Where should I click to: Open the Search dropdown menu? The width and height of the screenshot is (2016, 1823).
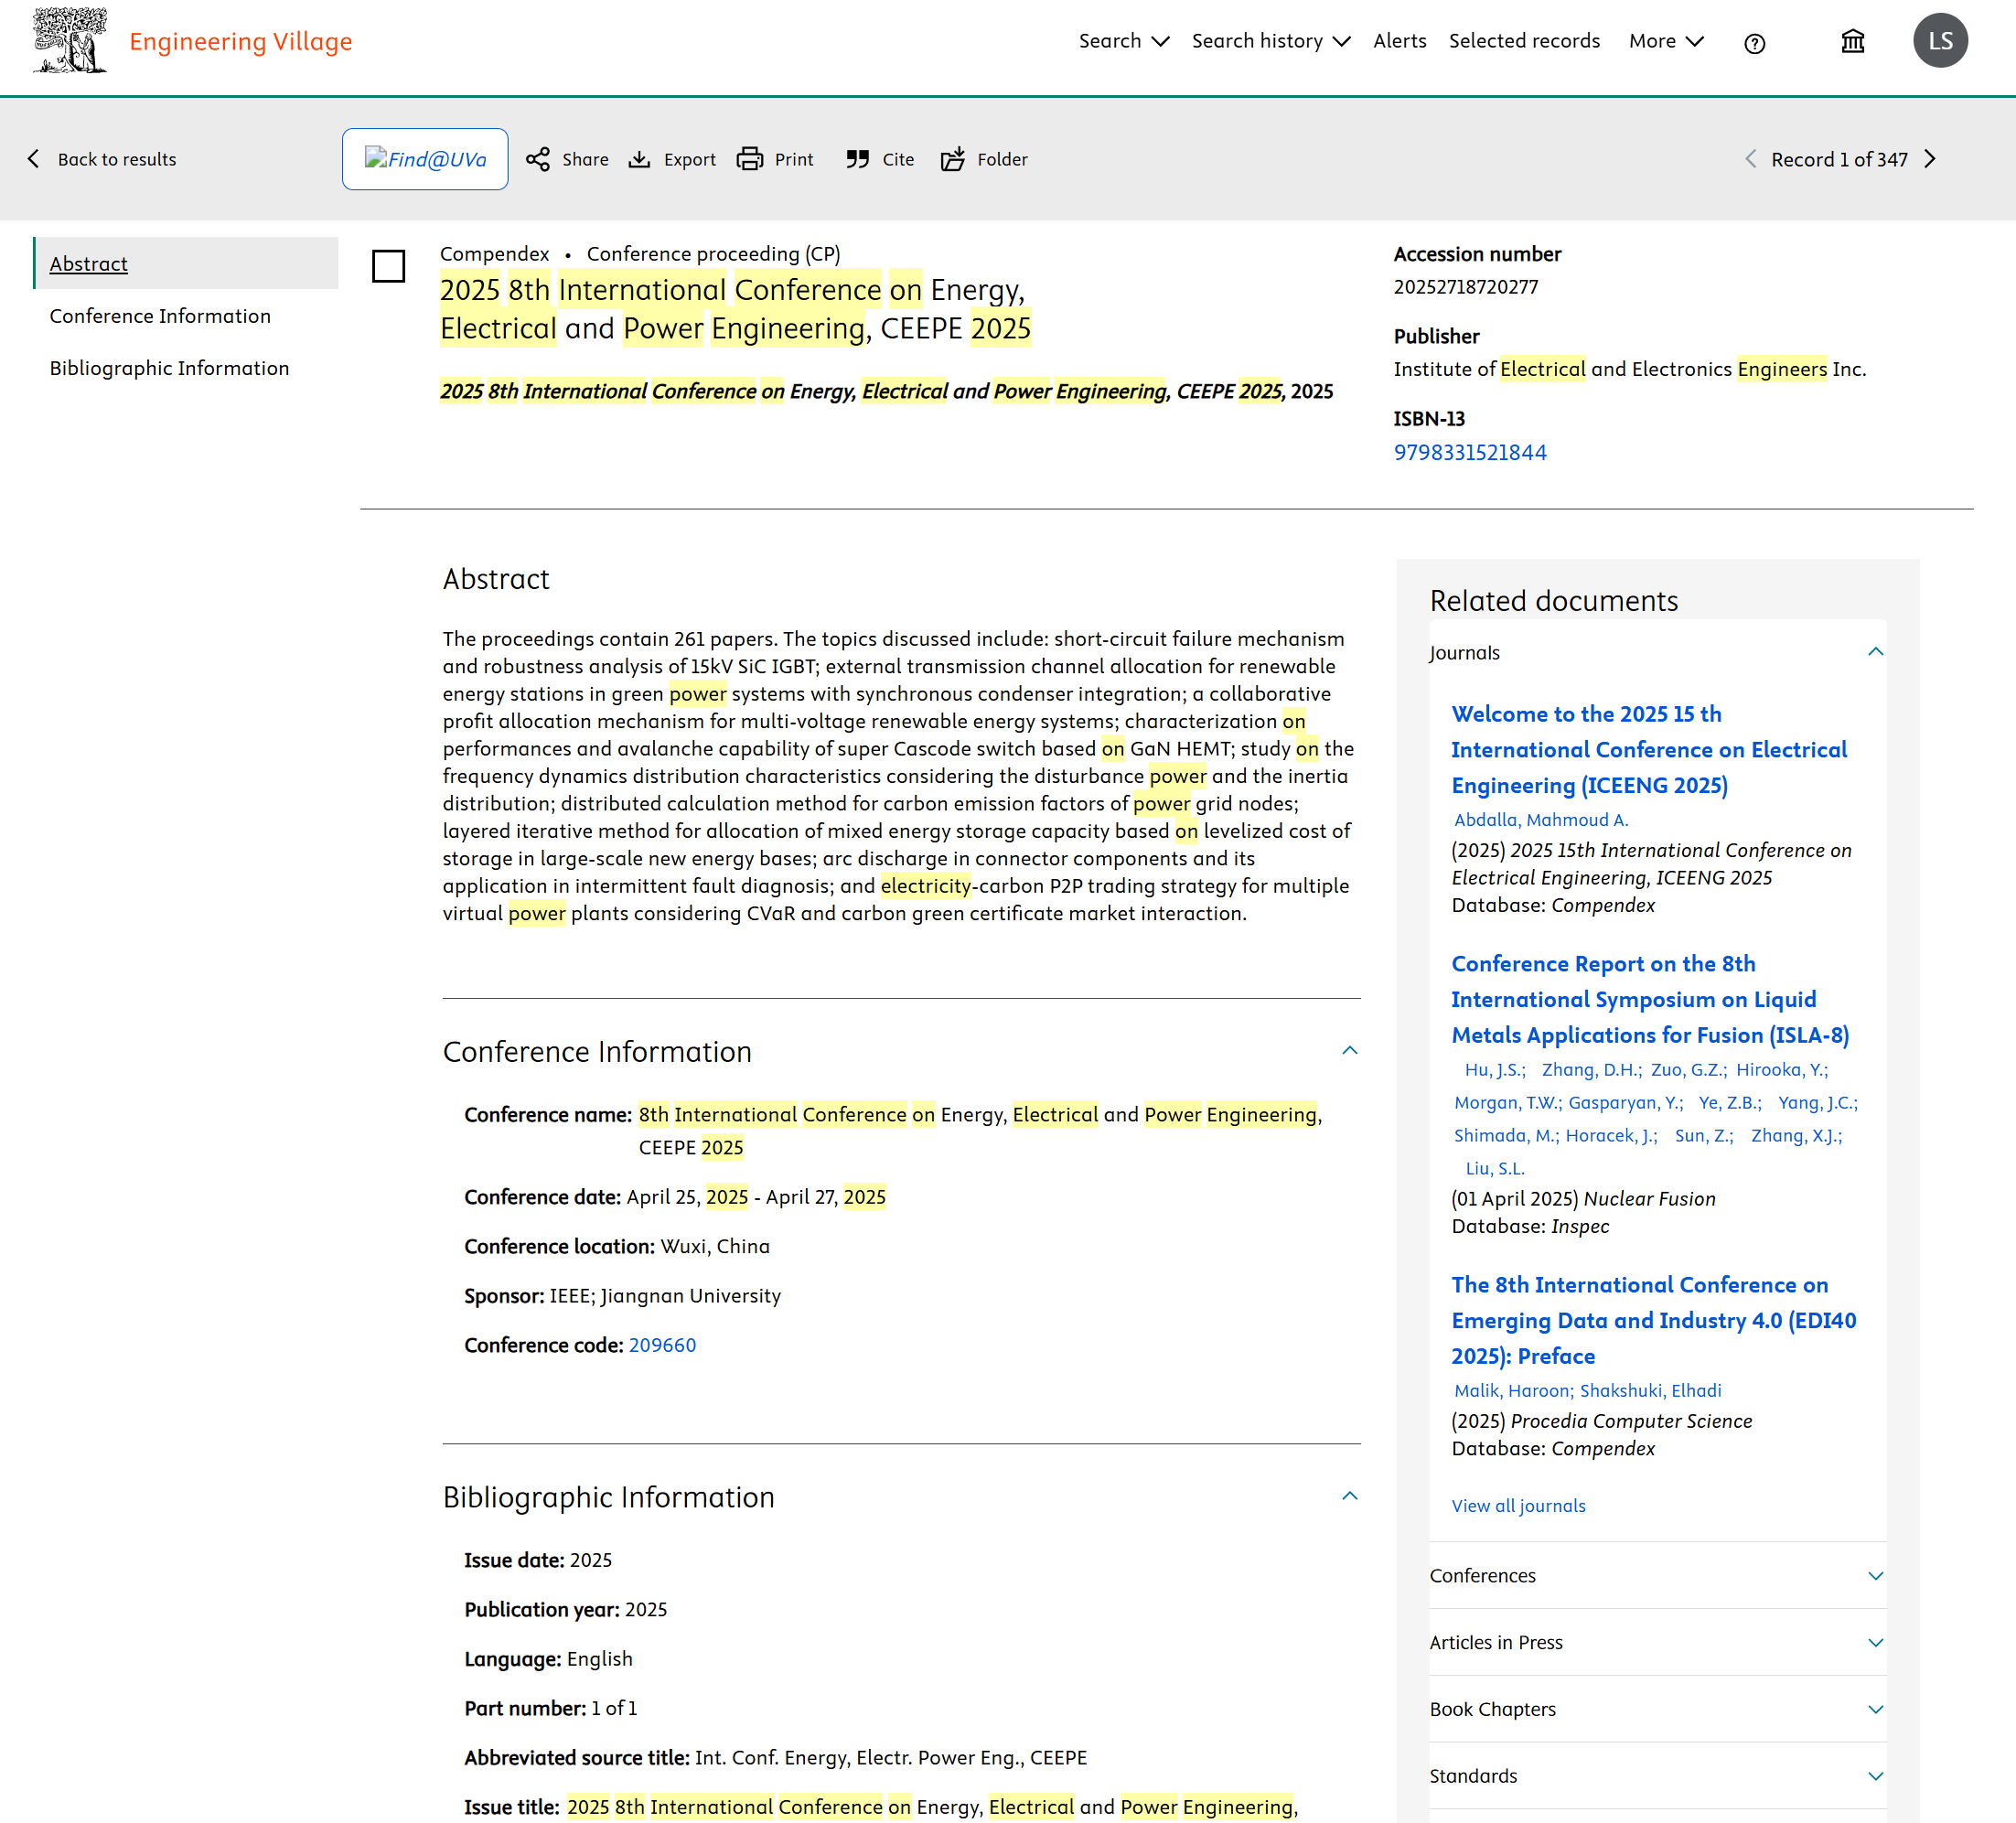pos(1124,41)
